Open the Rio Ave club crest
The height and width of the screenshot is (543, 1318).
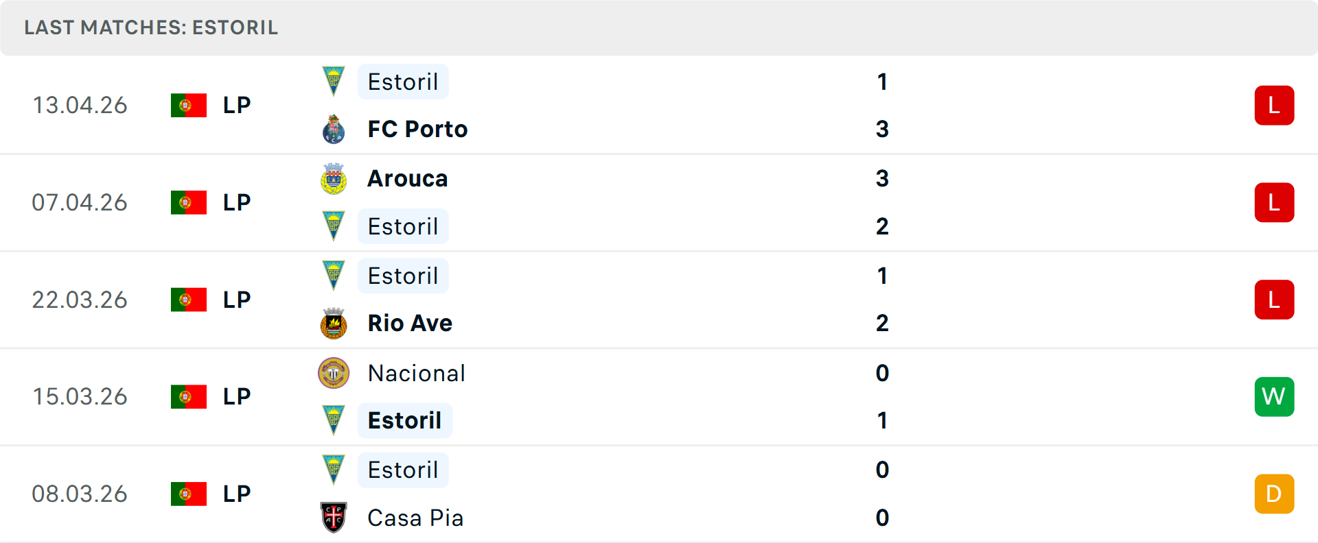334,322
